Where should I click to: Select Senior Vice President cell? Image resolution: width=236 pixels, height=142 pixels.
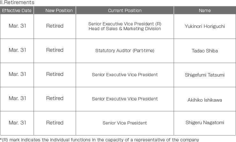pyautogui.click(x=125, y=123)
